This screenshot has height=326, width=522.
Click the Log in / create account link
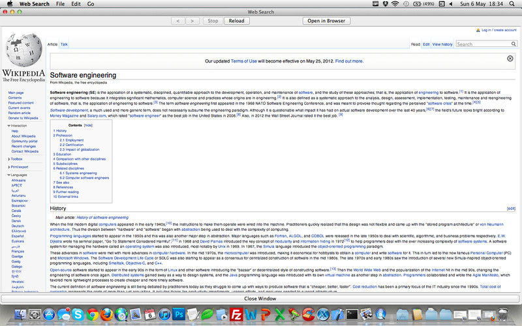pyautogui.click(x=499, y=30)
